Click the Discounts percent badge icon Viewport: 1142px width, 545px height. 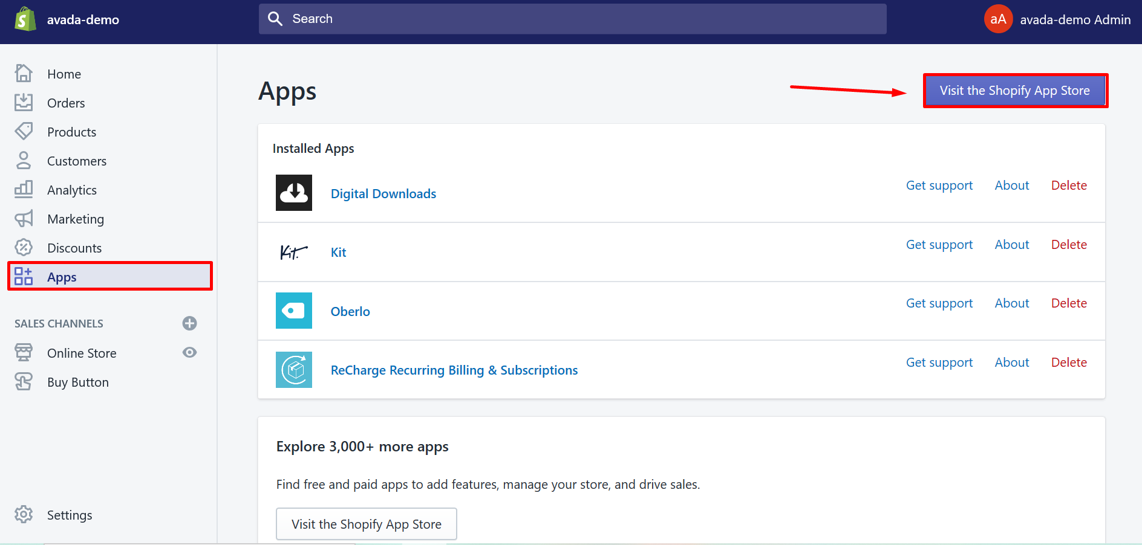click(24, 247)
